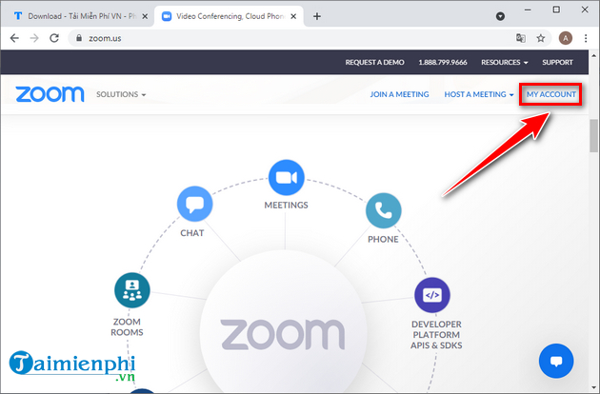Screen dimensions: 600x394
Task: Click the browser forward arrow
Action: click(x=34, y=38)
